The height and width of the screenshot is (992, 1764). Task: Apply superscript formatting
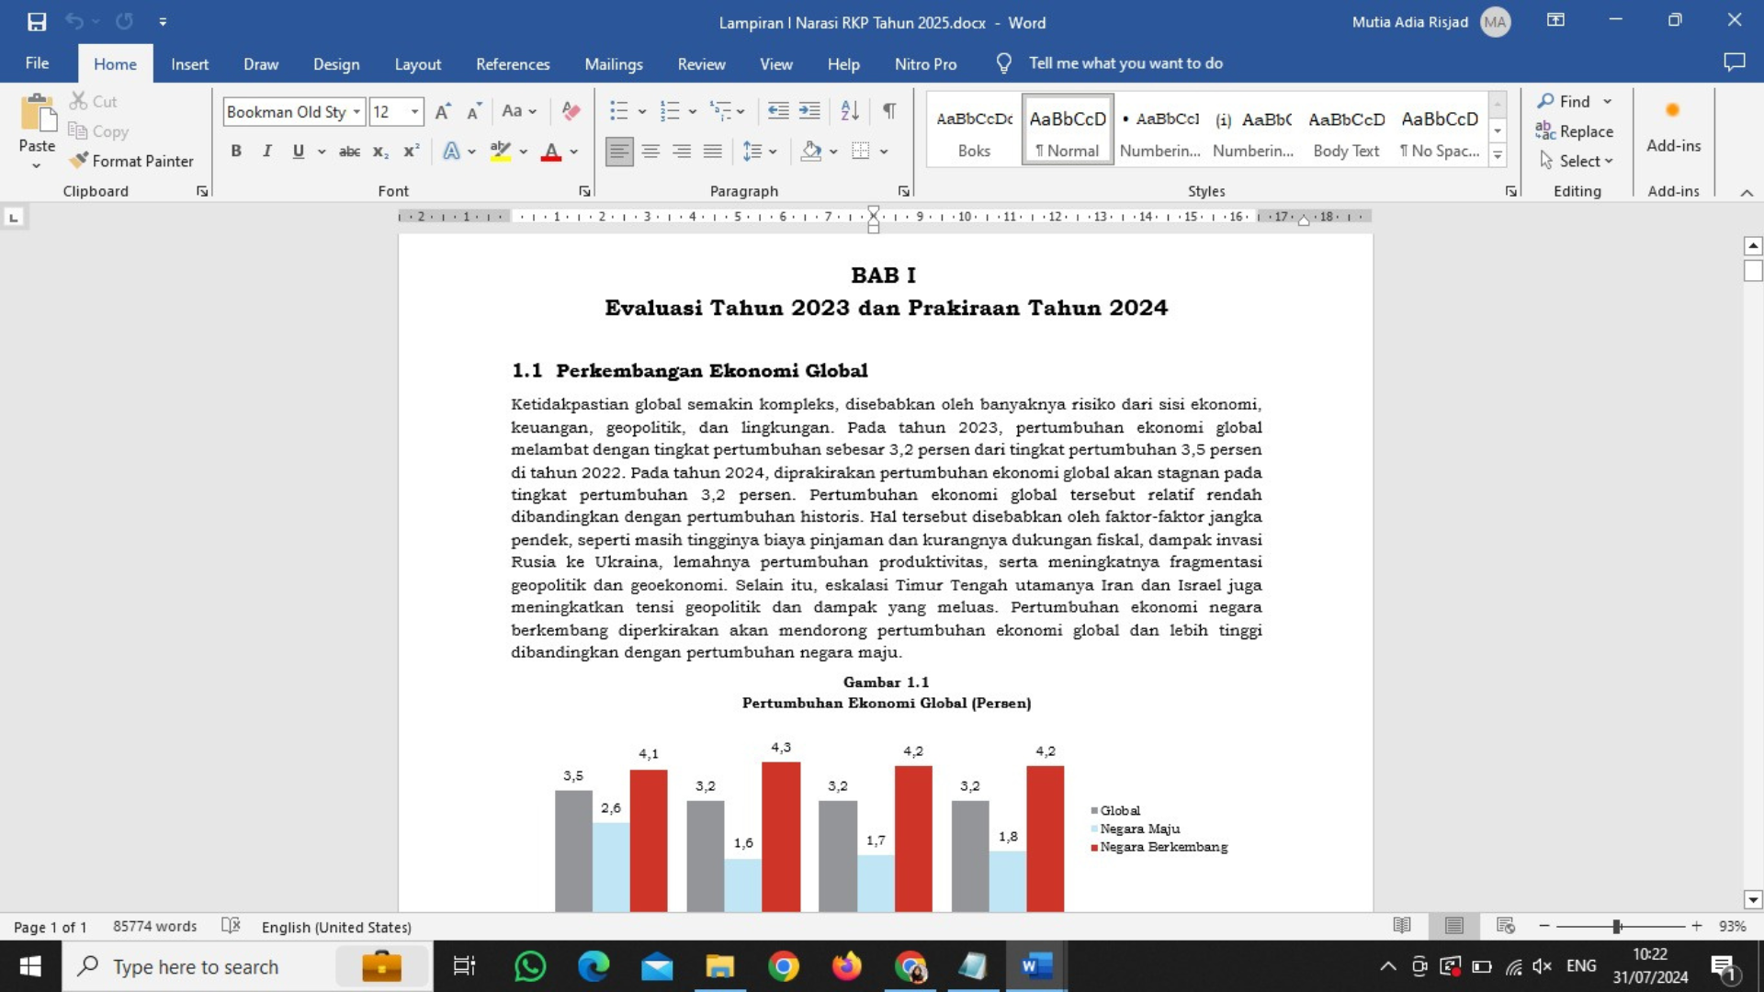point(412,152)
